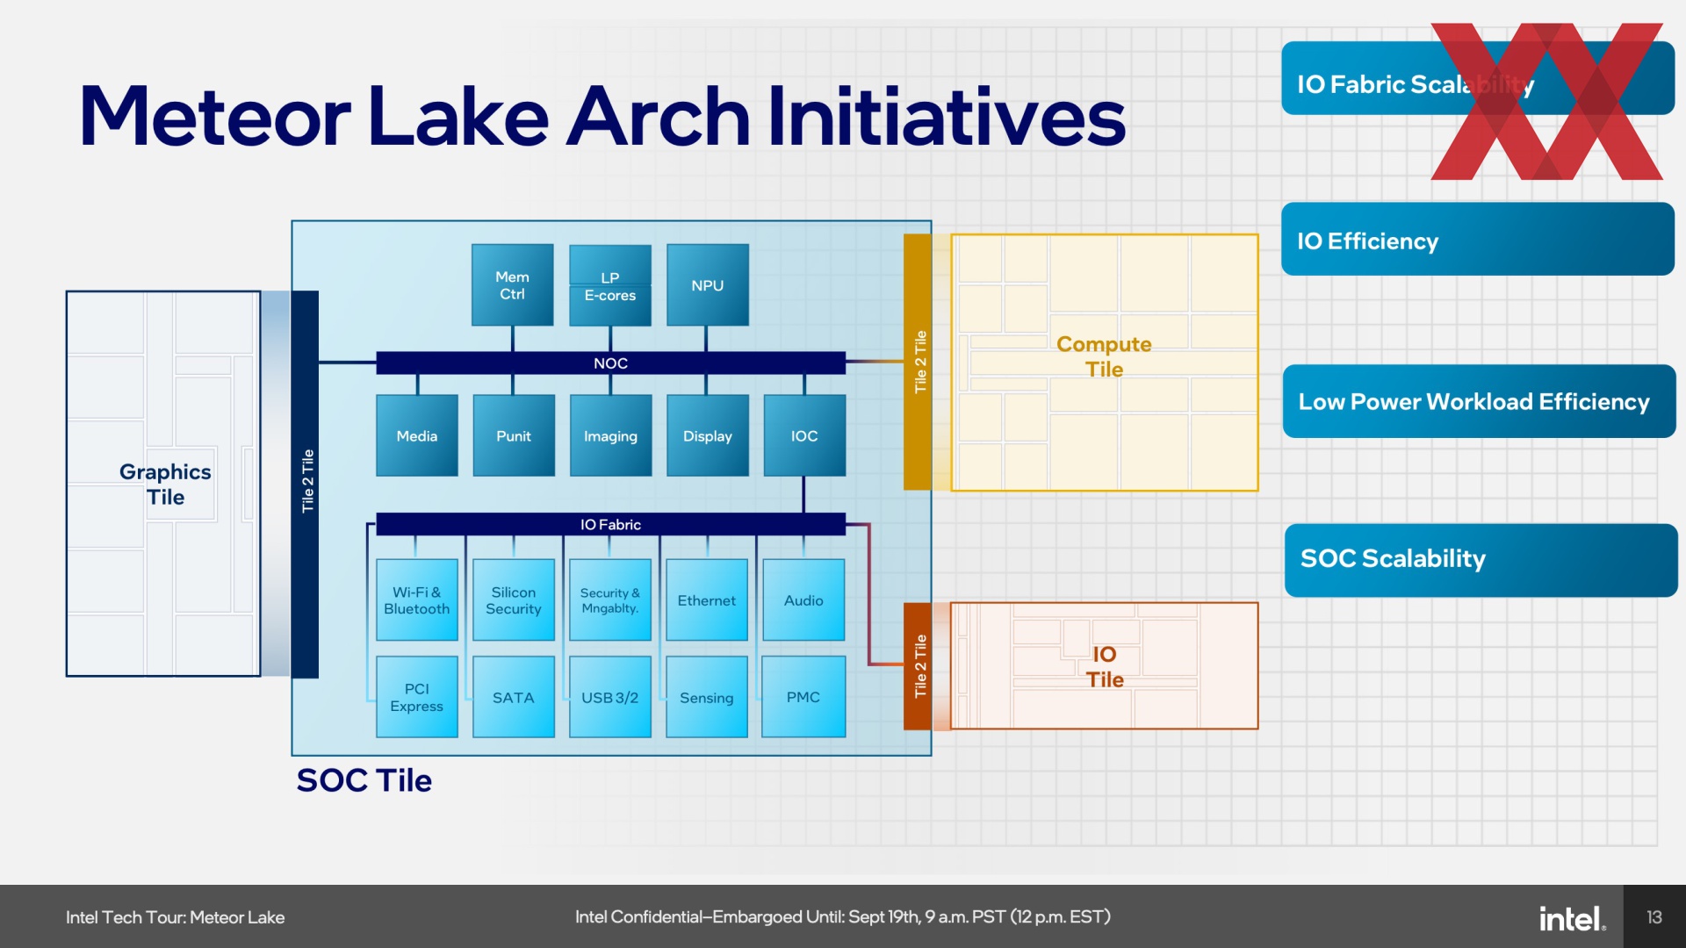Select the SATA block
Screen dimensions: 1686x948
tap(514, 697)
